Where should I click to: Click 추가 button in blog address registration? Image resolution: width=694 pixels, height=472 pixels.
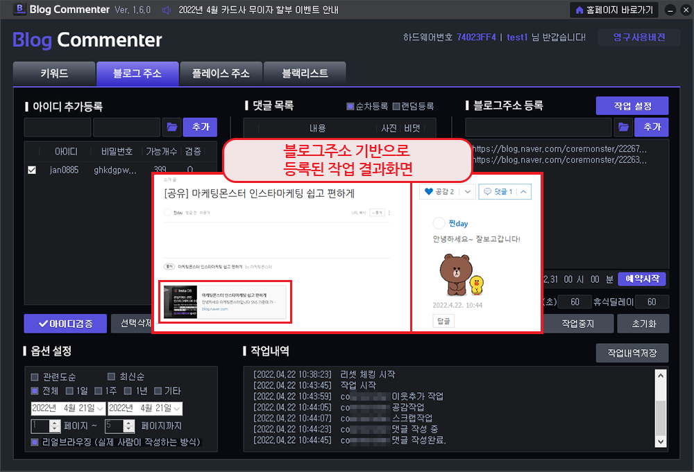coord(652,128)
